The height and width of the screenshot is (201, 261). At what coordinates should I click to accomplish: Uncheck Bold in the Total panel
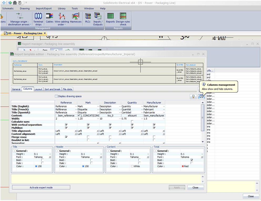click(192, 160)
